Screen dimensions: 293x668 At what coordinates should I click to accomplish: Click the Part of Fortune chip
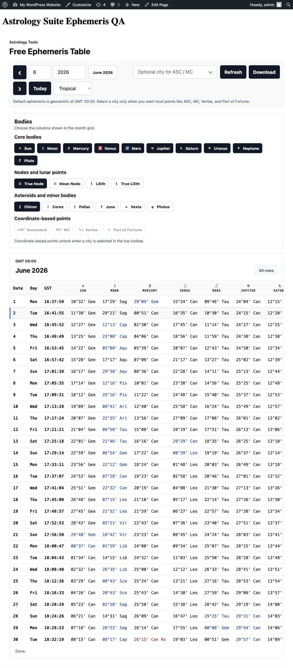(x=124, y=230)
